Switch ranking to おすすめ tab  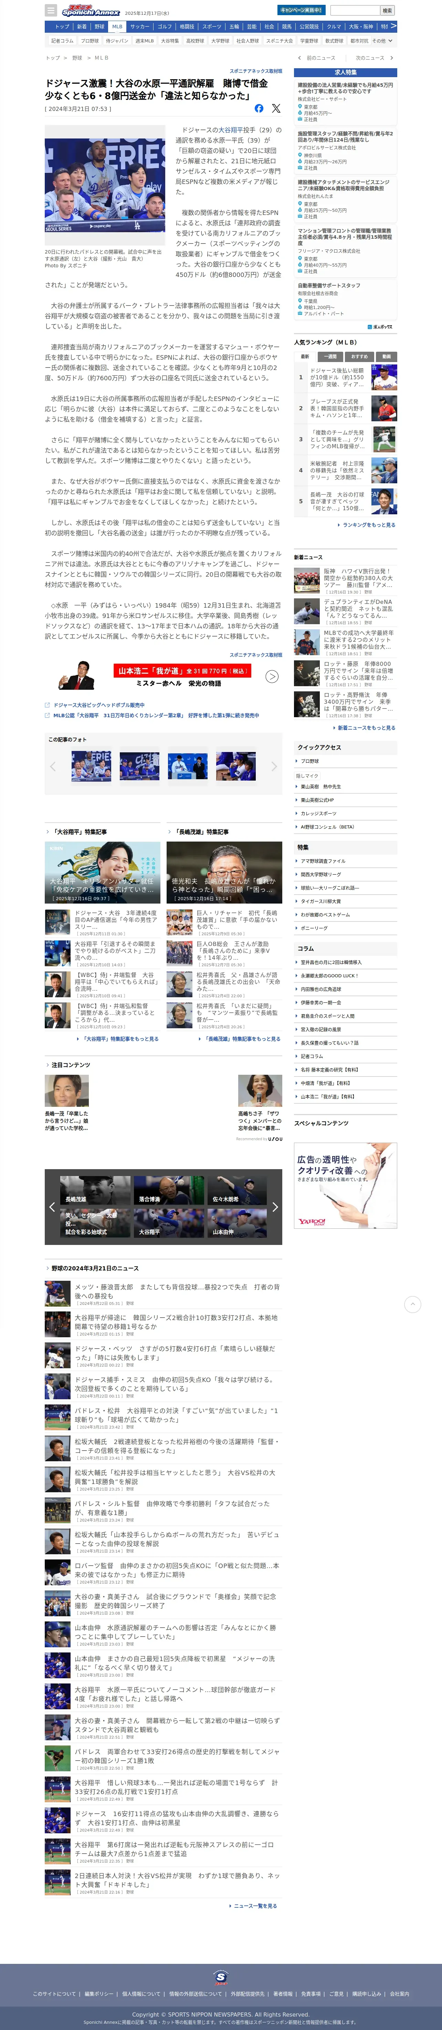(360, 356)
